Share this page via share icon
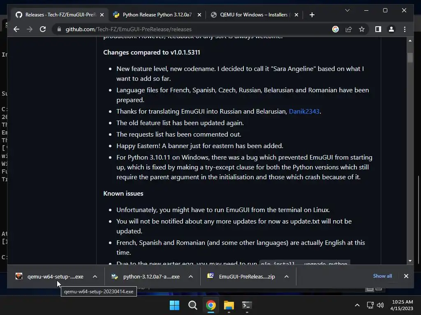This screenshot has width=421, height=315. (x=349, y=29)
